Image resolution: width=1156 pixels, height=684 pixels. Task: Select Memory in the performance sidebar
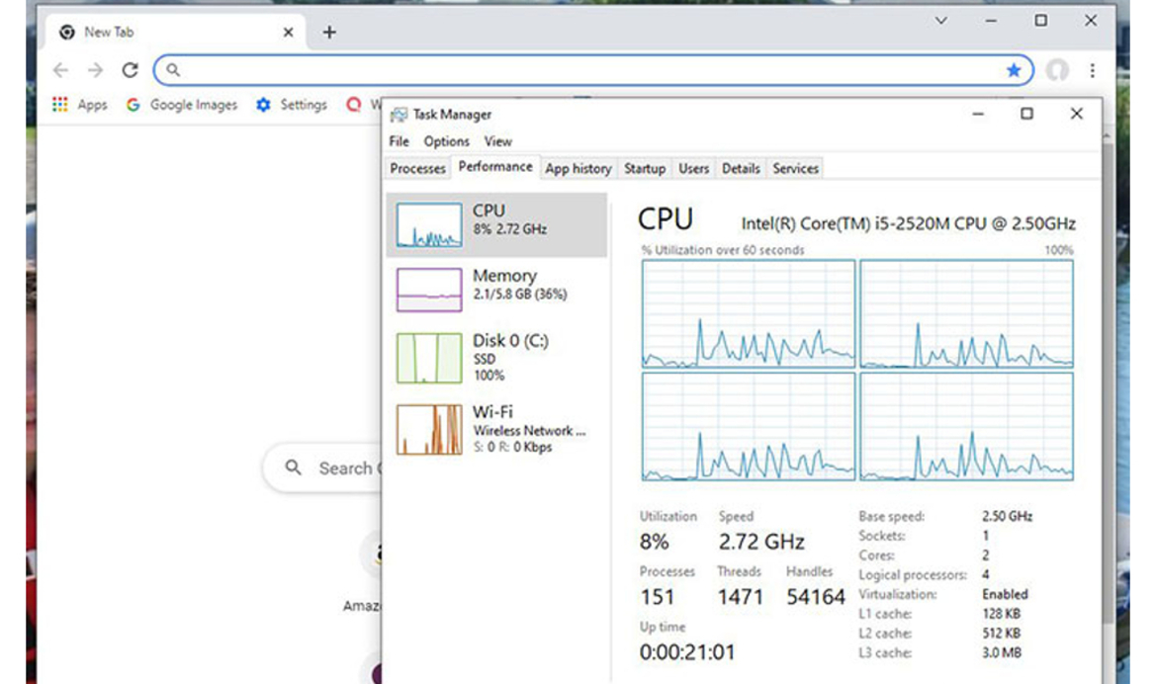(496, 289)
